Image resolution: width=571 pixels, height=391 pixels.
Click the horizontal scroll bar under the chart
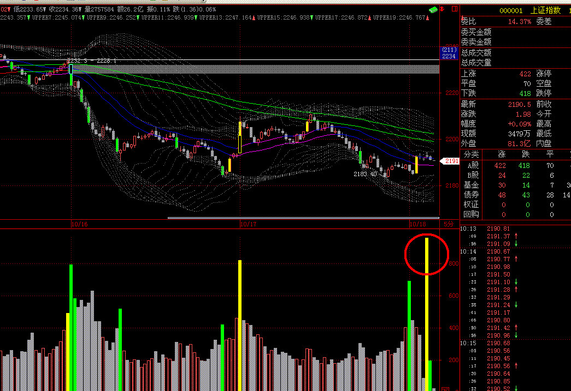tap(303, 218)
